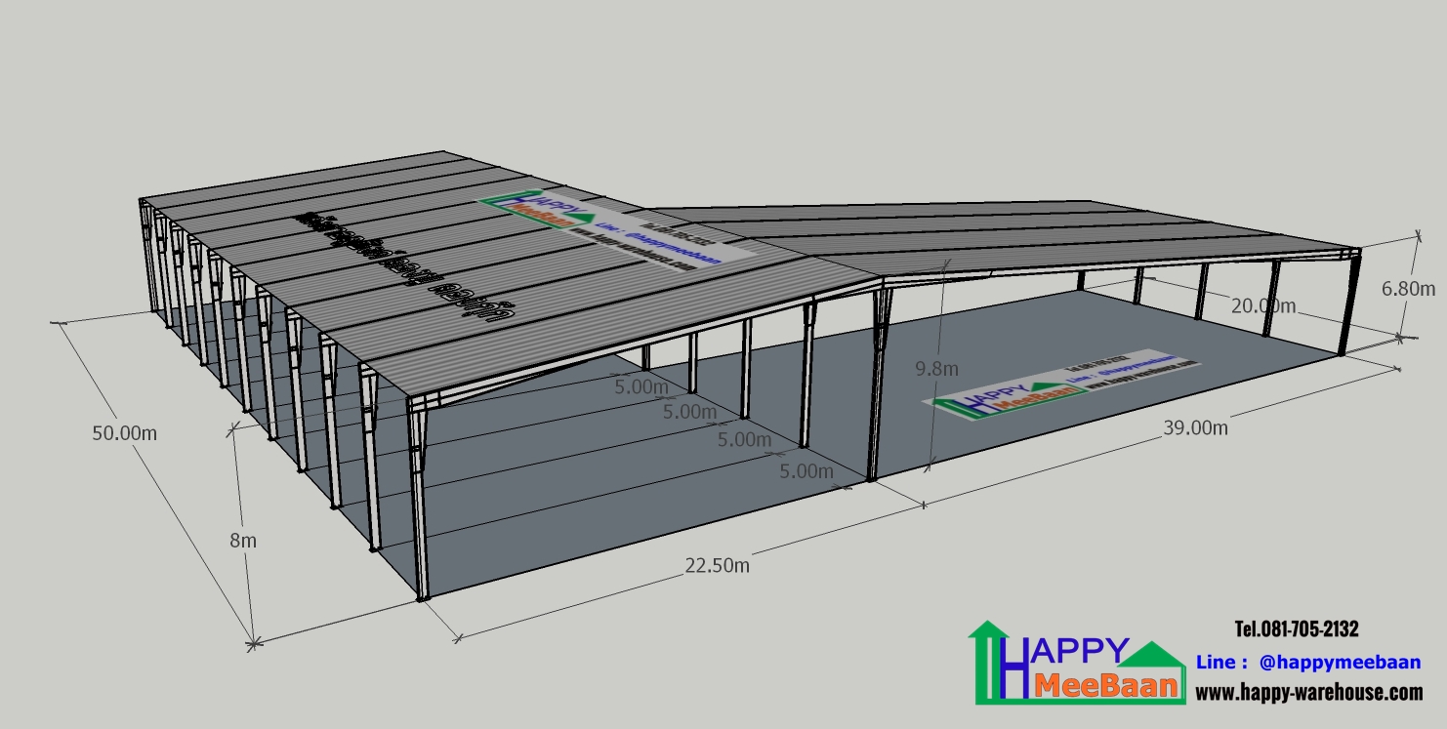Click the topmost 5.00m spacing label
The image size is (1447, 729).
[641, 386]
